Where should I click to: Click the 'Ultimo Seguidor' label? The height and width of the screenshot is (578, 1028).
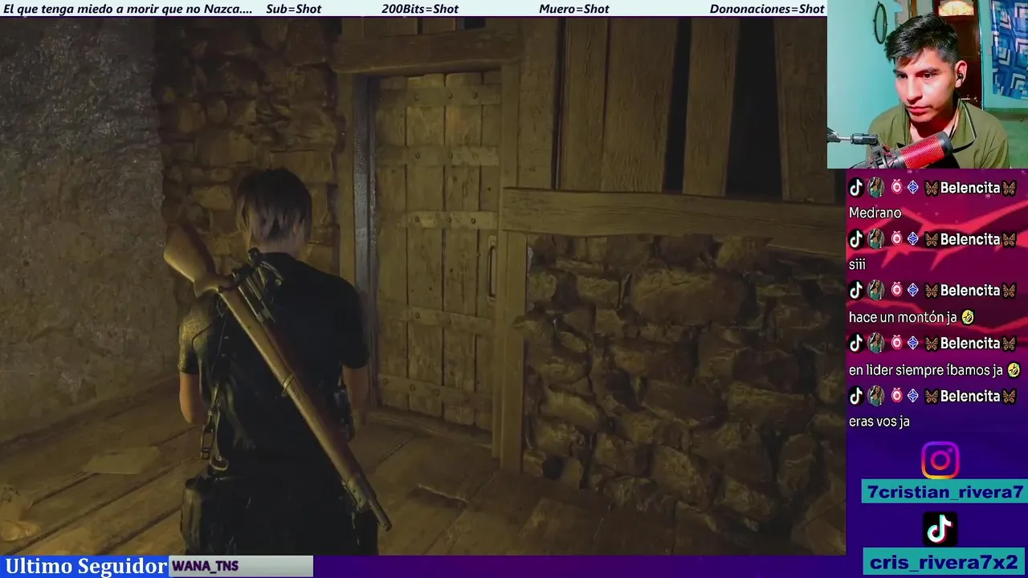[86, 566]
